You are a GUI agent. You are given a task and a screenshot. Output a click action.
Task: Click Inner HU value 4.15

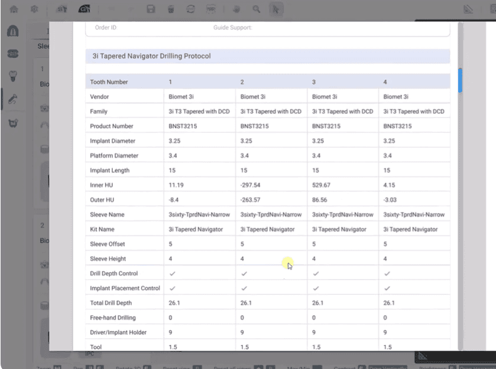pyautogui.click(x=389, y=185)
